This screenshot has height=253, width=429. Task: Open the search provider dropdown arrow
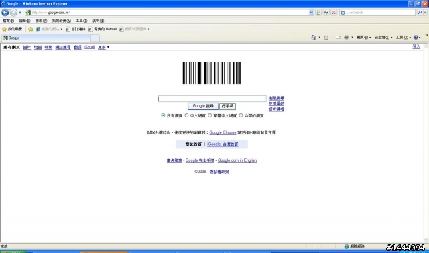click(x=426, y=12)
